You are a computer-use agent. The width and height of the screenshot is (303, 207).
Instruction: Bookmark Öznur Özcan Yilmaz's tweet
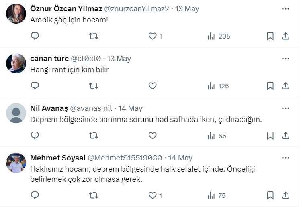[x=270, y=36]
